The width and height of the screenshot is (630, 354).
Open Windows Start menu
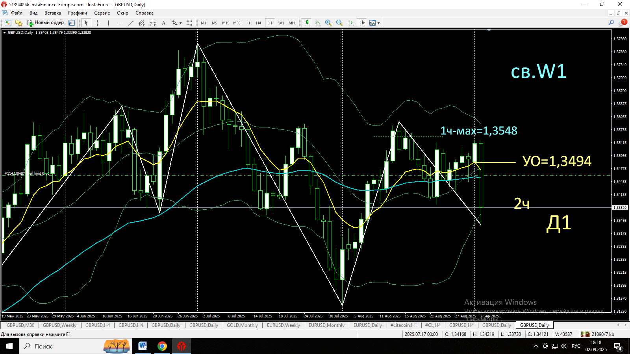tap(9, 346)
